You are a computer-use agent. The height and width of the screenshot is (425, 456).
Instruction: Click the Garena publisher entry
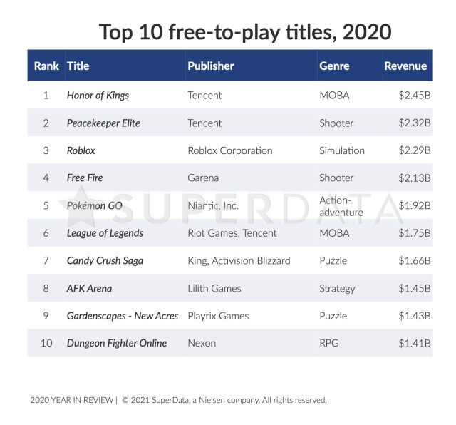point(203,178)
